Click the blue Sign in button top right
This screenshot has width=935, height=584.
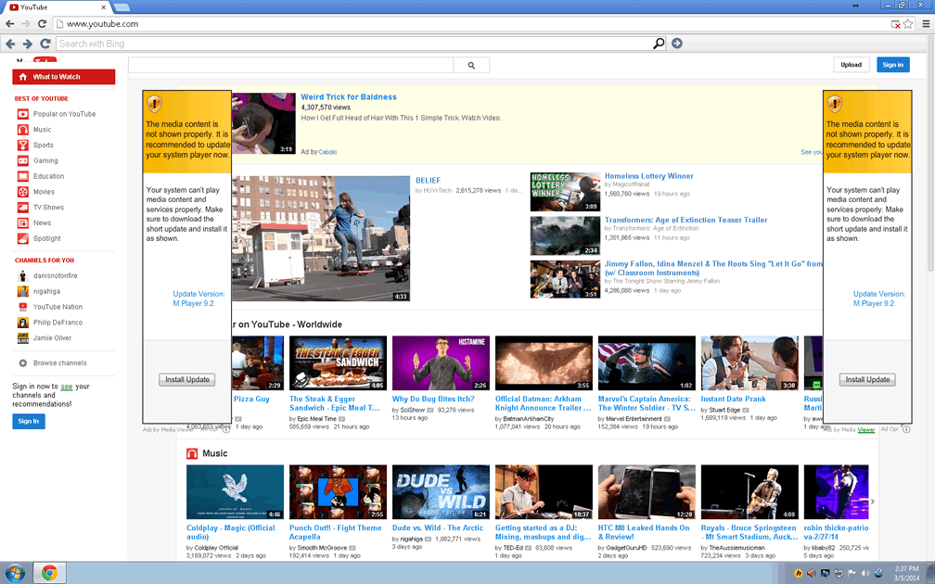point(892,65)
